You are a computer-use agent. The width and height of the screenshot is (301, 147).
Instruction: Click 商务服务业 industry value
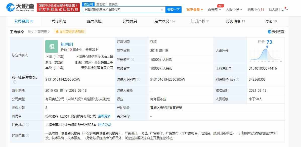pyautogui.click(x=158, y=99)
